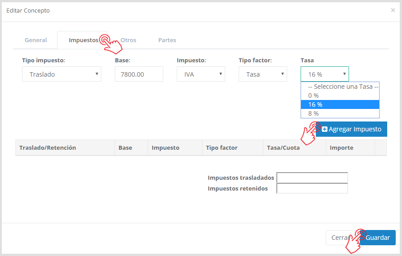Open the Tipo impuesto Traslado dropdown
This screenshot has height=256, width=402.
(61, 74)
